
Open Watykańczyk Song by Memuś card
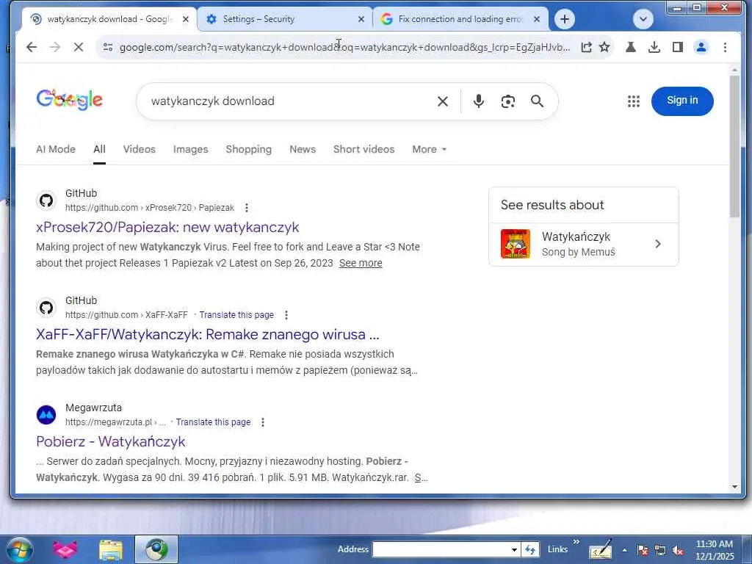(584, 244)
